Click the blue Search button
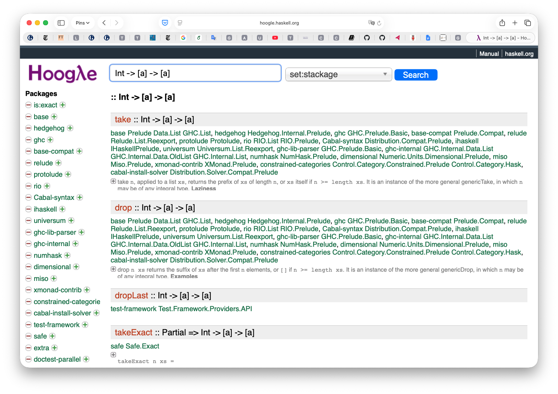Viewport: 558px width, 394px height. (416, 75)
